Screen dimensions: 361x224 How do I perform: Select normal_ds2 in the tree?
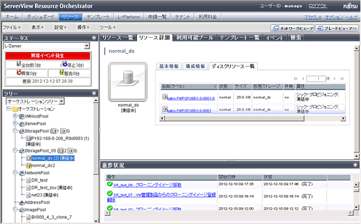[x=43, y=166]
